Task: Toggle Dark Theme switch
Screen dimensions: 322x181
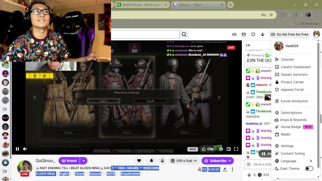Action: [x=309, y=168]
